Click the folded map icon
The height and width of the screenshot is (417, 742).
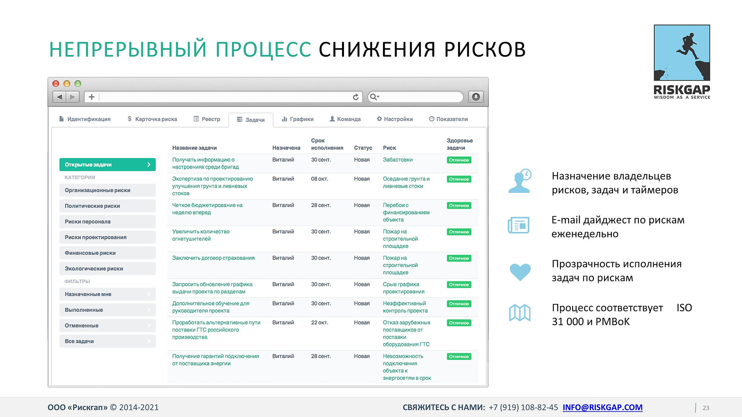520,313
